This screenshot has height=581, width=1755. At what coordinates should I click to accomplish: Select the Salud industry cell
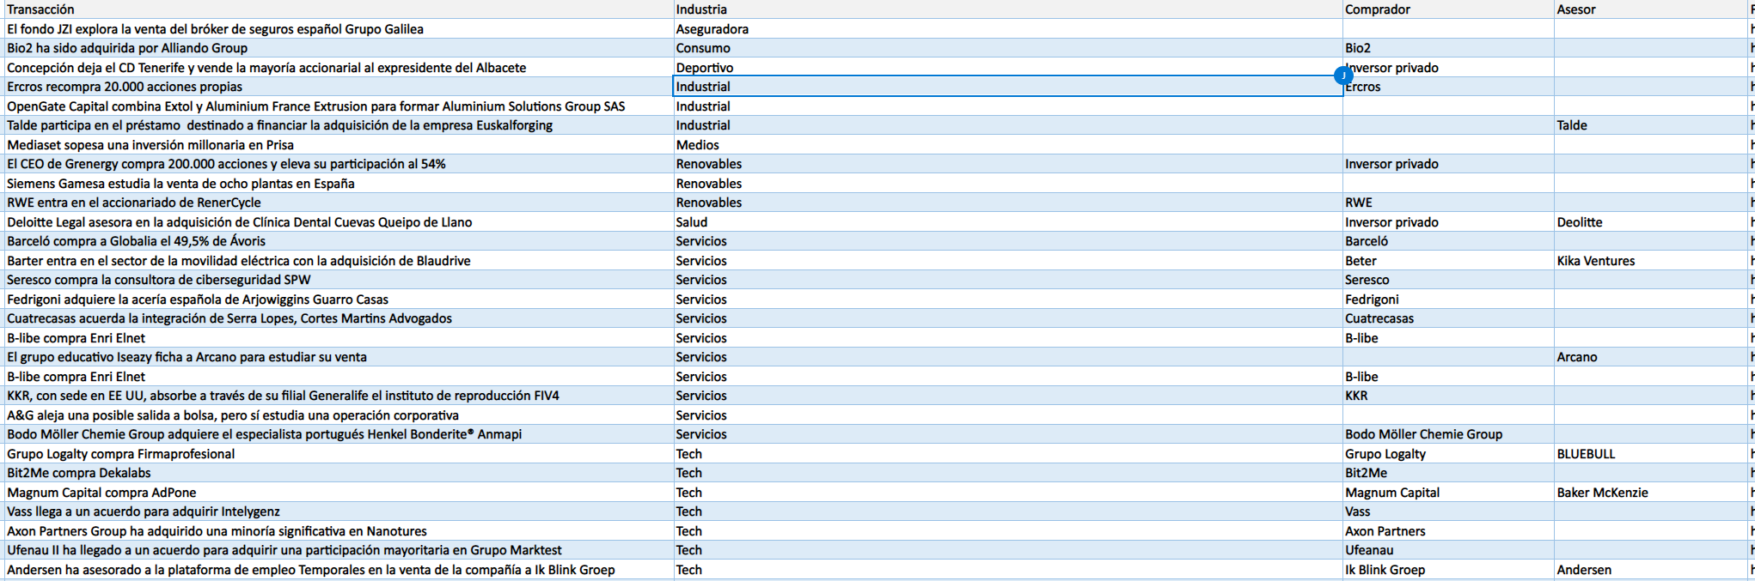(x=1008, y=222)
